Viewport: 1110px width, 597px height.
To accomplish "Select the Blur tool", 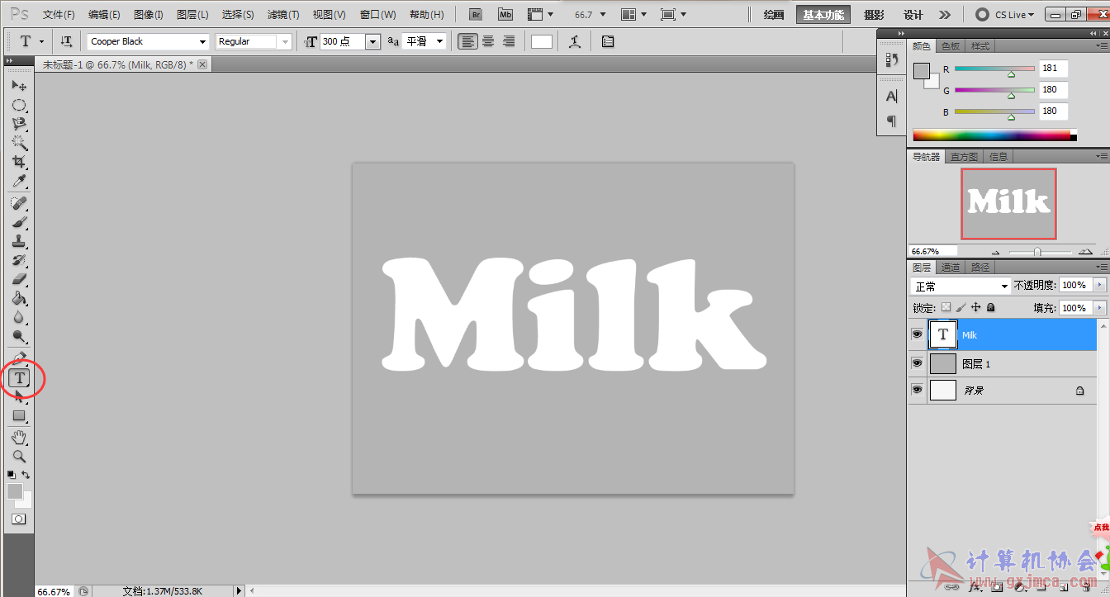I will click(x=18, y=317).
